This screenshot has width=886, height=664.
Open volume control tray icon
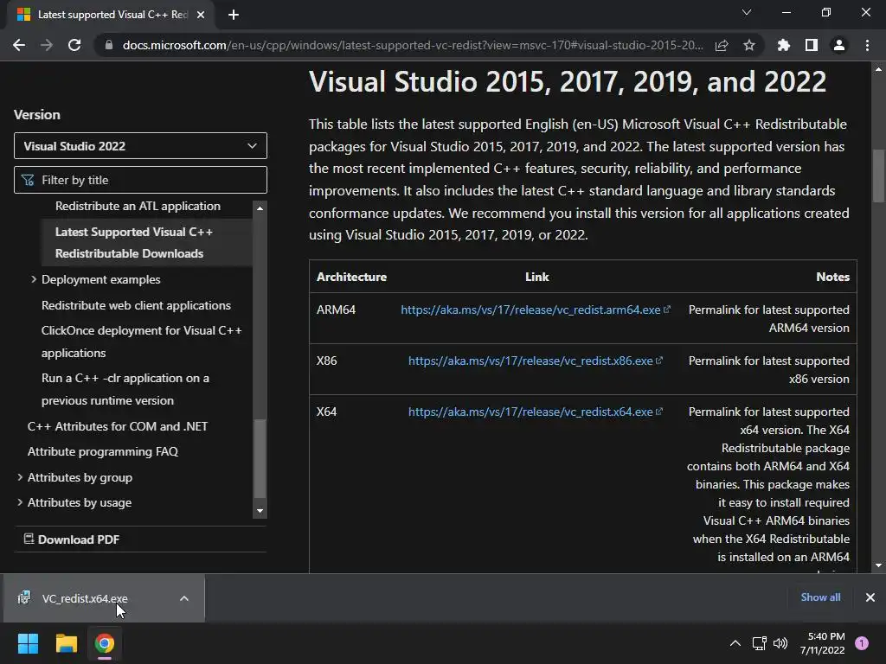(780, 643)
